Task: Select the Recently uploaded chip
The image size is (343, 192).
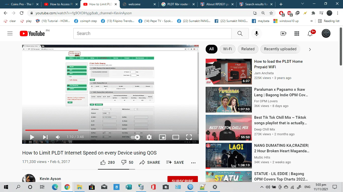Action: click(280, 49)
